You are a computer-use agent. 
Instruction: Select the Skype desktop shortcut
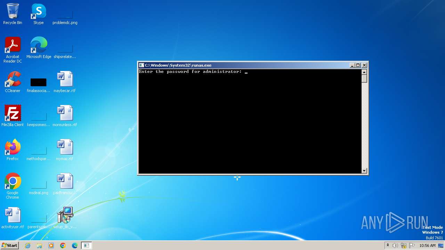(39, 14)
